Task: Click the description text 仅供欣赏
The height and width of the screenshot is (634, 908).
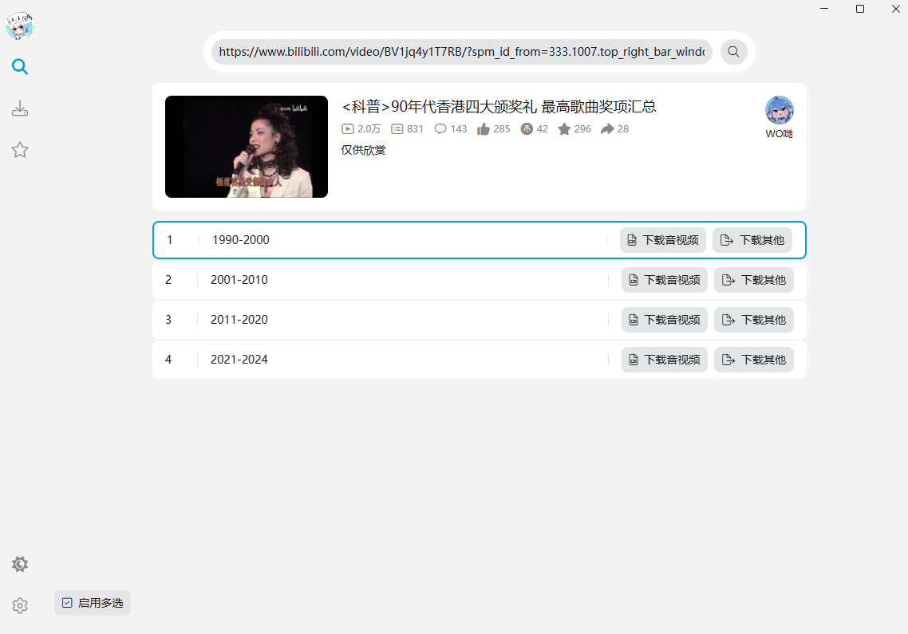Action: 363,150
